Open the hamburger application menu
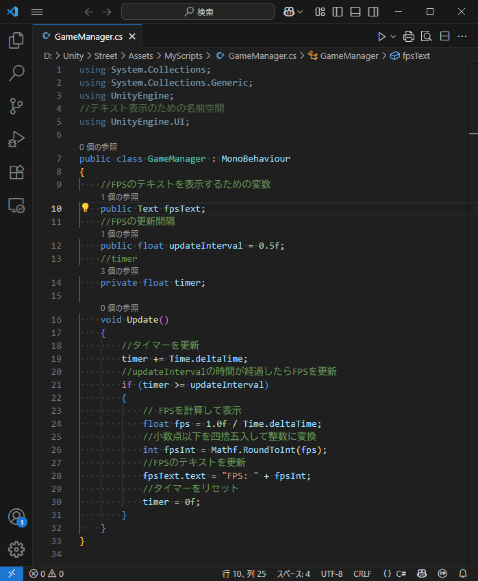This screenshot has height=581, width=478. [37, 12]
